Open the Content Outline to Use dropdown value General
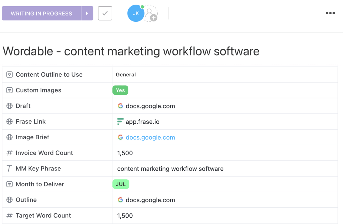Image resolution: width=343 pixels, height=224 pixels. coord(126,75)
